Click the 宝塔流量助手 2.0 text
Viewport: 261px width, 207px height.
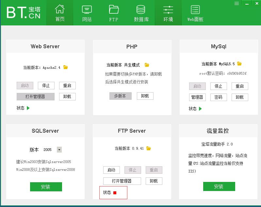click(217, 144)
